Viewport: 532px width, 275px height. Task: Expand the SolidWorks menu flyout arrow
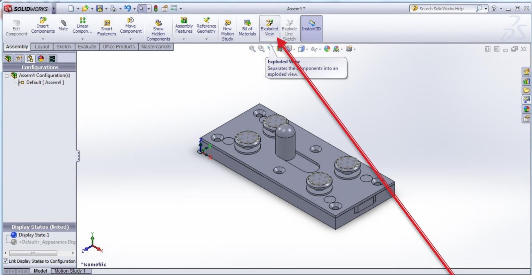[54, 9]
